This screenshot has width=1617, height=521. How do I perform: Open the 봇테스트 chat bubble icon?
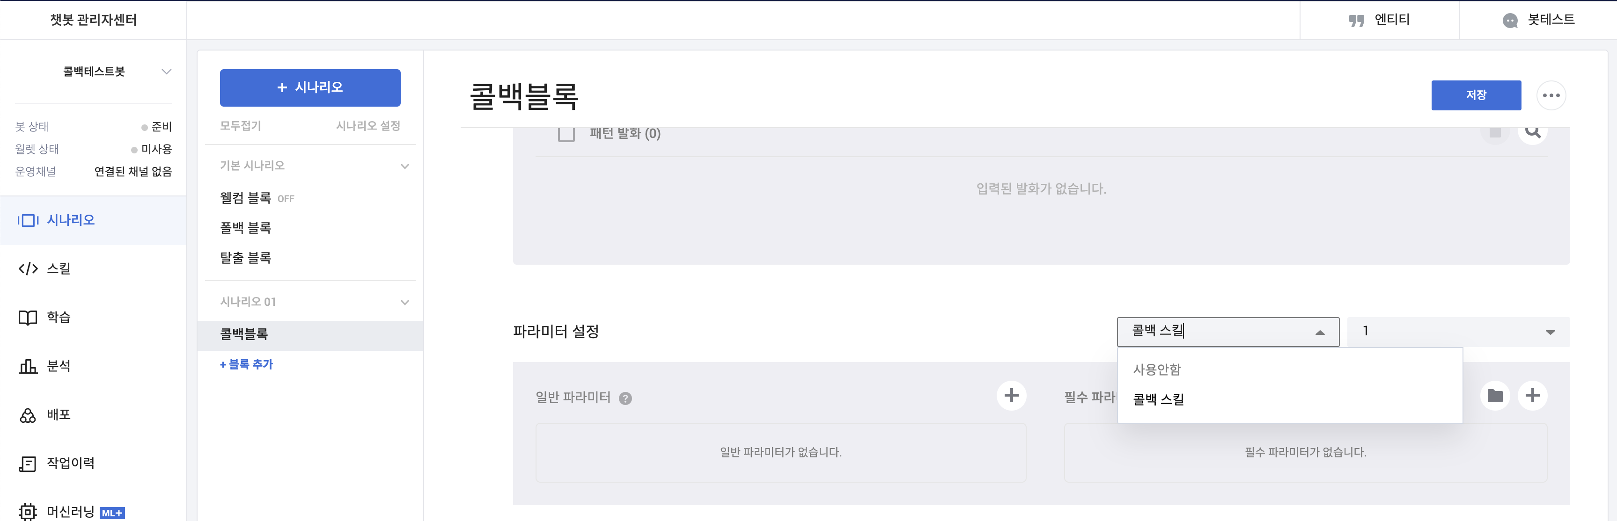click(1510, 21)
